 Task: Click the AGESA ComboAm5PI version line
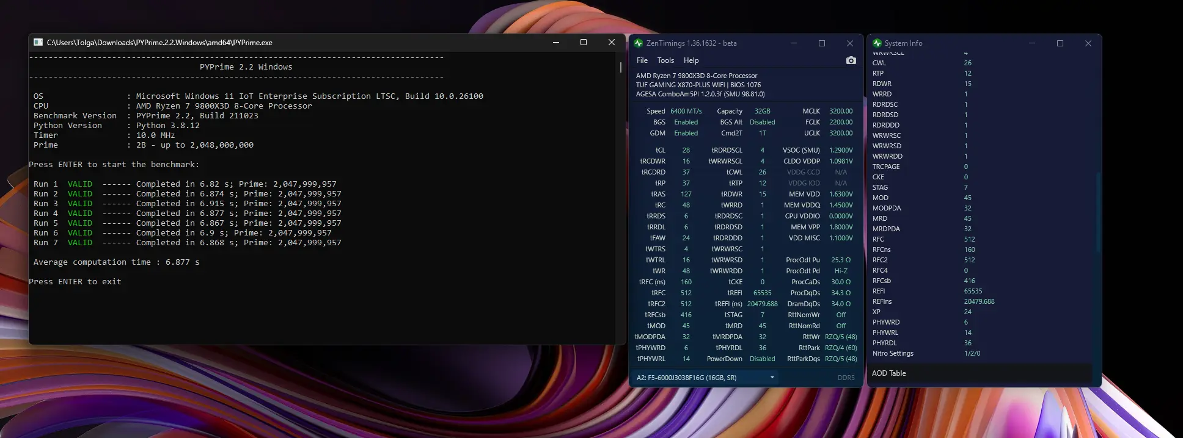pyautogui.click(x=700, y=94)
